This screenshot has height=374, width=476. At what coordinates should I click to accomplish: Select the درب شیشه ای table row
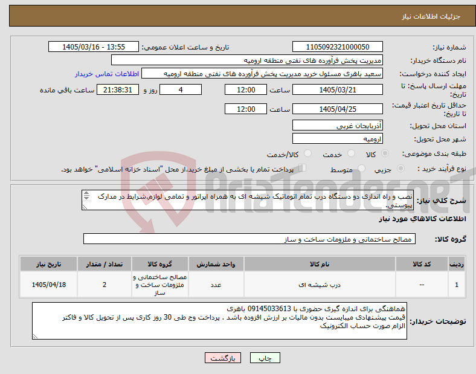point(243,285)
